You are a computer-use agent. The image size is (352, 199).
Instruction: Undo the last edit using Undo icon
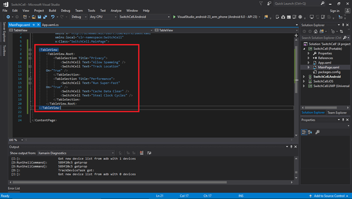[x=53, y=17]
